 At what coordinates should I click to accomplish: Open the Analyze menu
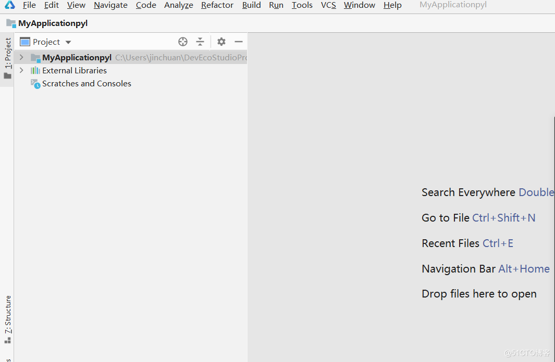tap(178, 5)
